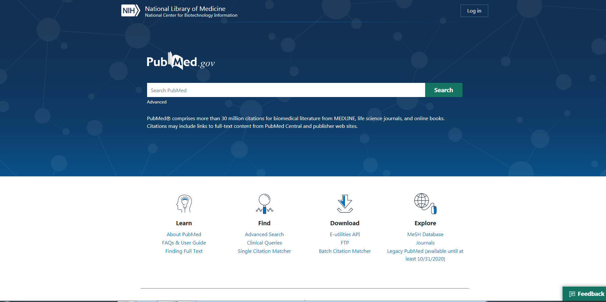
Task: Open the Advanced Search link
Action: [265, 235]
